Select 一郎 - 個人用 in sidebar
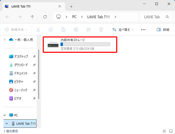This screenshot has height=134, width=175. (x=21, y=40)
